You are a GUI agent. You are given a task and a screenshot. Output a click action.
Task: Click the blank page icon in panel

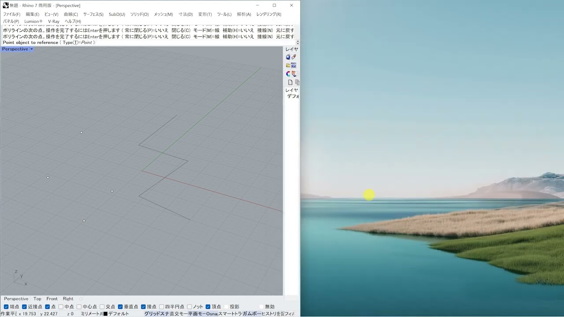coord(290,82)
